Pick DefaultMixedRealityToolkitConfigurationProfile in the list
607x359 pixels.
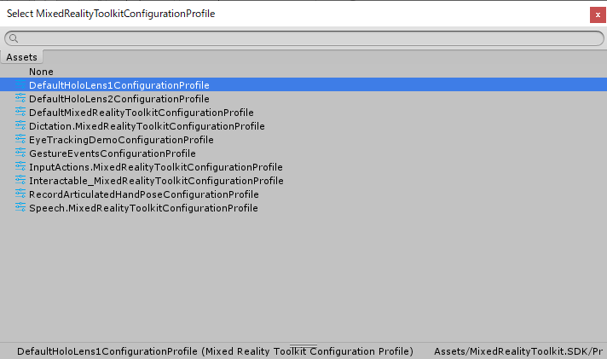click(142, 113)
